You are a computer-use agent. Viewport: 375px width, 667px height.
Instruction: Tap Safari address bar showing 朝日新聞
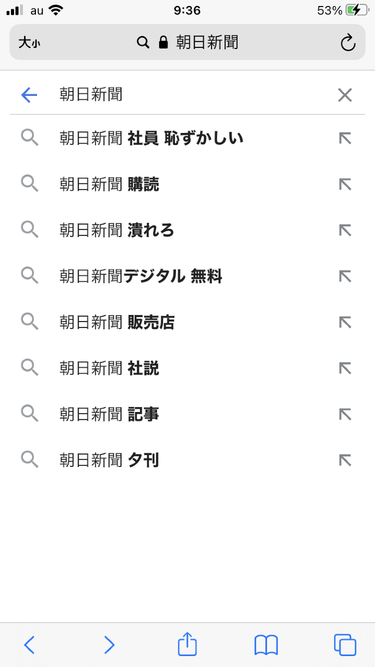[188, 43]
